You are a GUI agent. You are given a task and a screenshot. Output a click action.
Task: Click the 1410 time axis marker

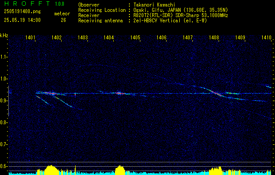click(266, 37)
